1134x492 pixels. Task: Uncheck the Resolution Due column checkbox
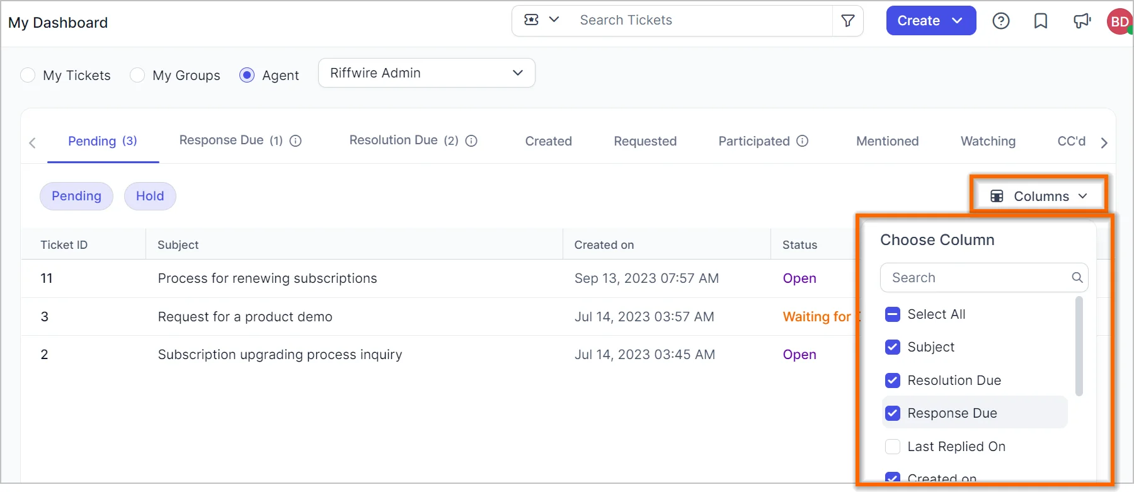click(x=893, y=380)
